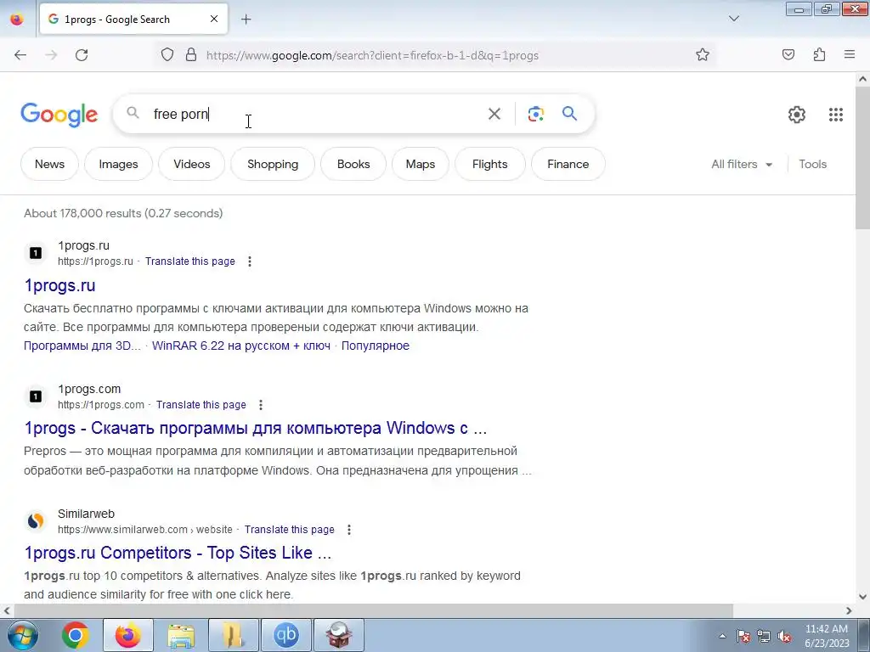Translate the 1progs.ru result page

[x=189, y=261]
